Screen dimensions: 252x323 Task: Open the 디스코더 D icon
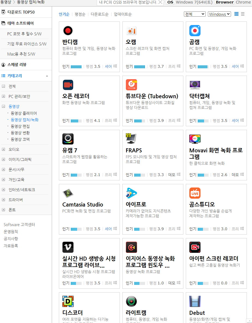(68, 302)
